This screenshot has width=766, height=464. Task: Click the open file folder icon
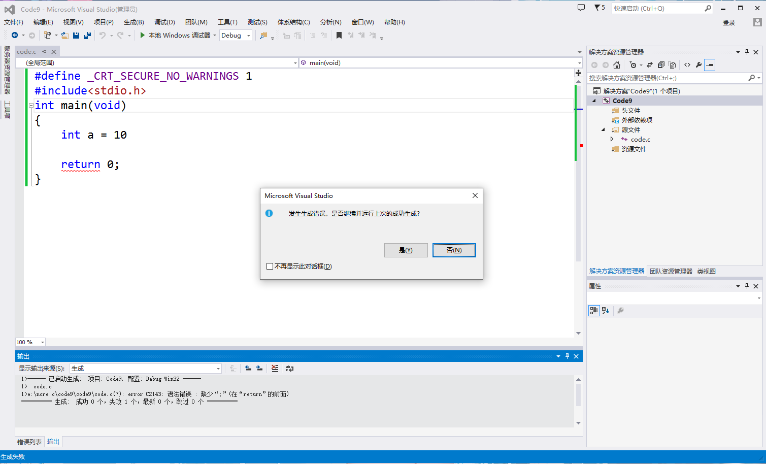(x=65, y=36)
